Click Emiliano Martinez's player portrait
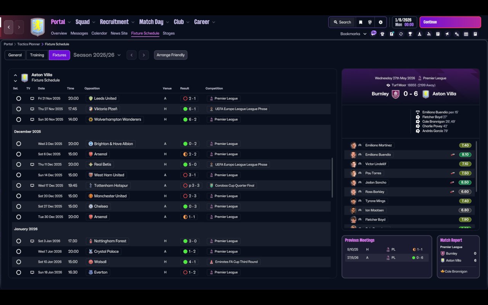Image resolution: width=488 pixels, height=305 pixels. pos(353,145)
